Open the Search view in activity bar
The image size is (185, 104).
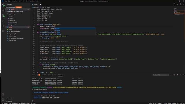point(3,10)
